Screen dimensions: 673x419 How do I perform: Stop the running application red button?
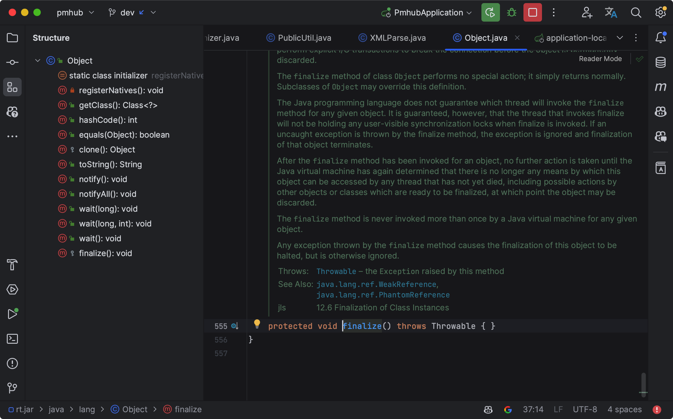pyautogui.click(x=533, y=12)
